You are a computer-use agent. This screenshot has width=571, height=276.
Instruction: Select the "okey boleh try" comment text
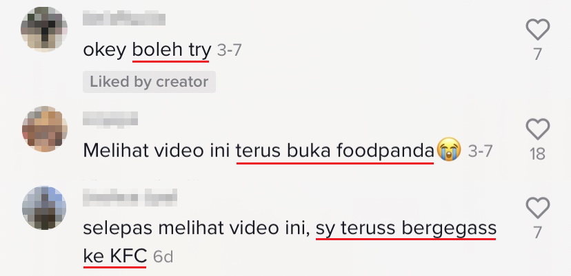(147, 50)
